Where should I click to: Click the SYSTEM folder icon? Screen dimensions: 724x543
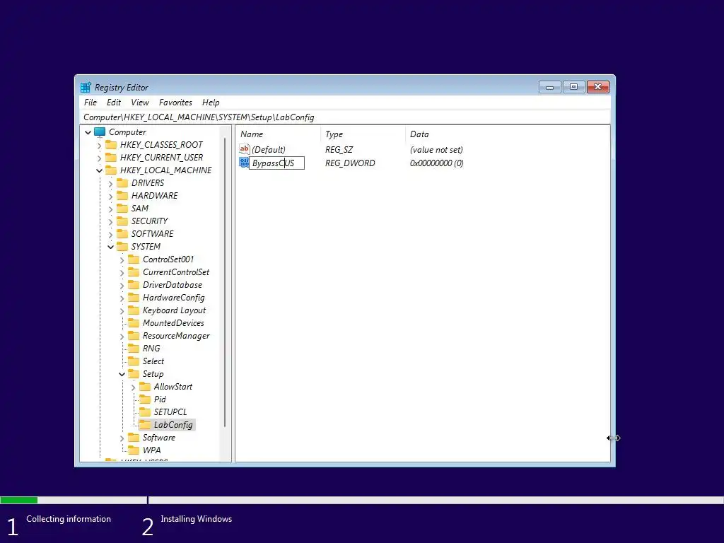[x=122, y=247]
